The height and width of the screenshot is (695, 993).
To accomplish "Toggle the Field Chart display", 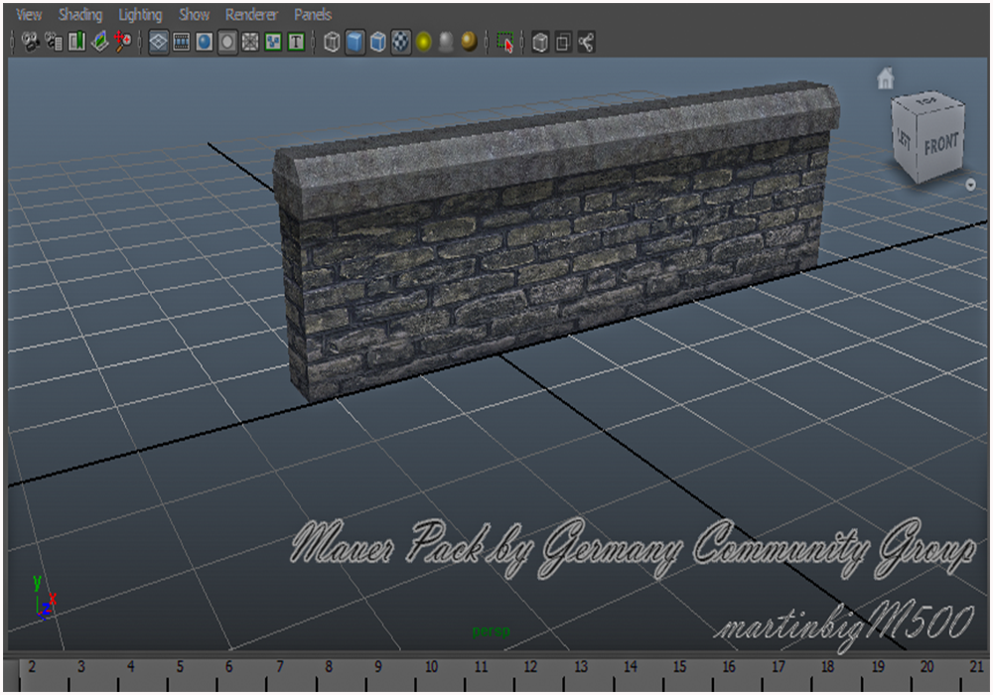I will coord(250,43).
